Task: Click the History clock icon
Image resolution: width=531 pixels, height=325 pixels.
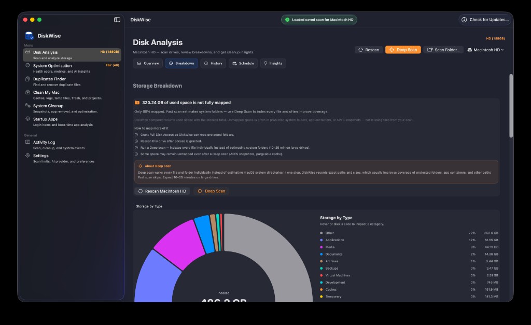Action: (206, 63)
